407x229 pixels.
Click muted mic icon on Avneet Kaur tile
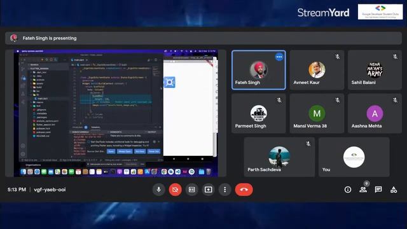click(337, 57)
